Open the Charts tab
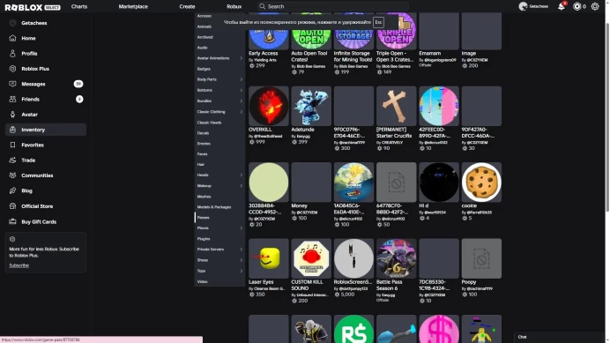The image size is (610, 343). 79,7
